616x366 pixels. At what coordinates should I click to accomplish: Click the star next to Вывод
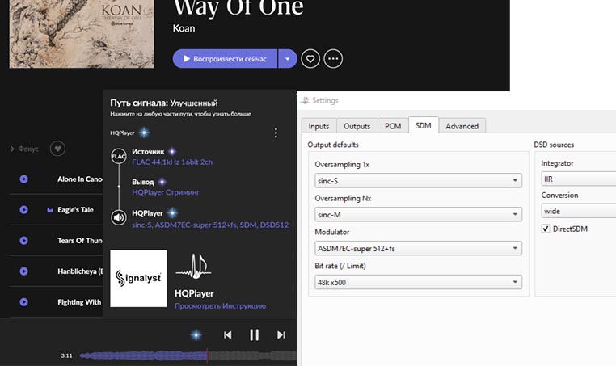pyautogui.click(x=162, y=182)
